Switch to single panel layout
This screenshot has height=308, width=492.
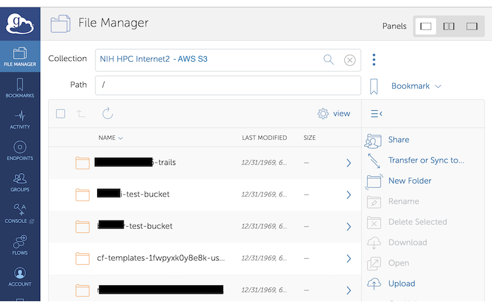(x=426, y=26)
